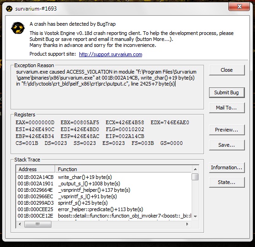Click the stack trace vertical scrollbar thumb

(x=195, y=177)
